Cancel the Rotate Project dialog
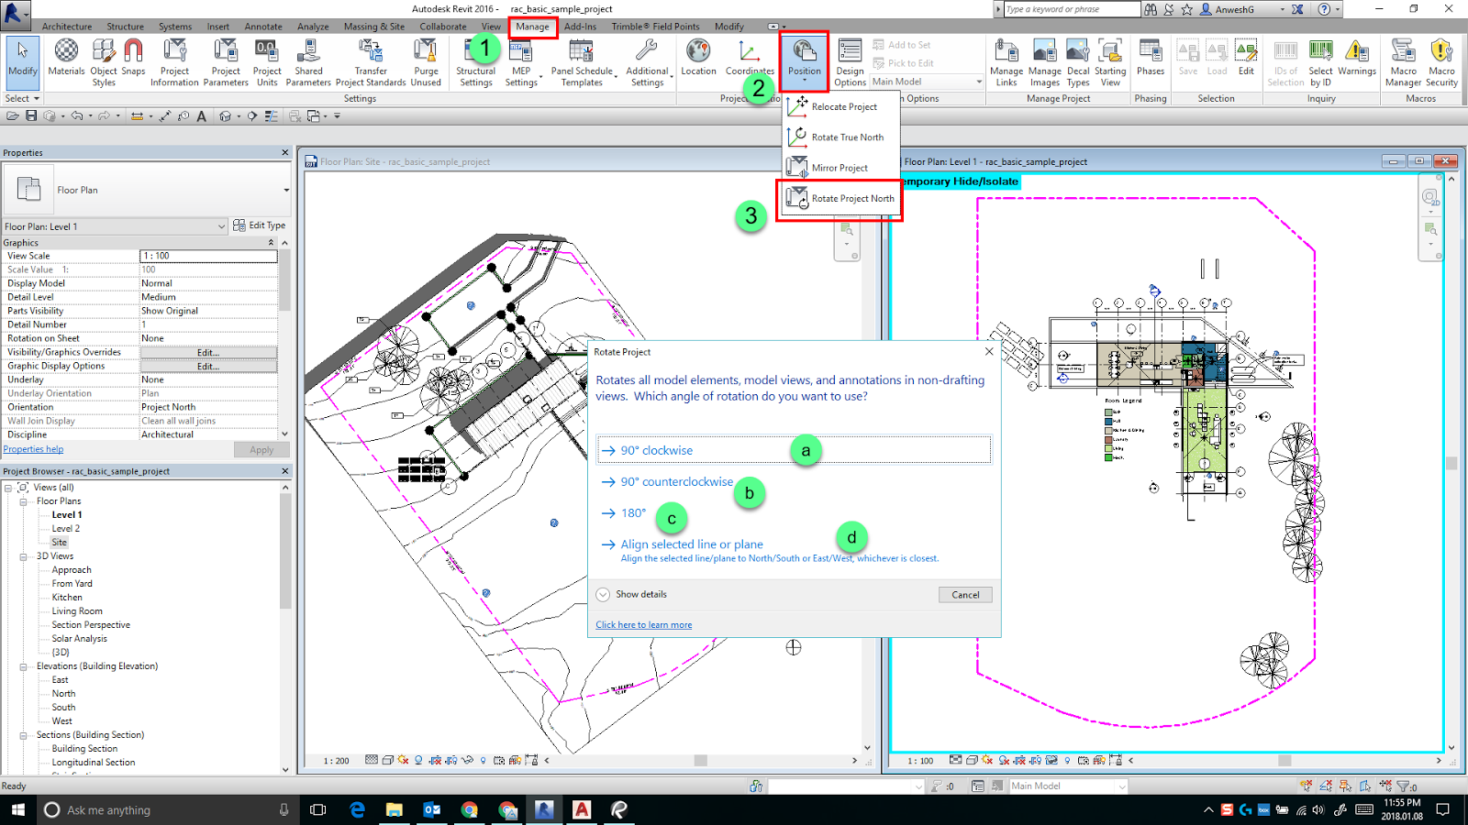Viewport: 1468px width, 825px height. tap(965, 595)
